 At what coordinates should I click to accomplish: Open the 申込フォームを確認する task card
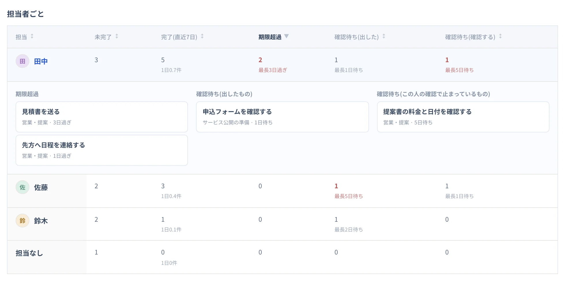click(x=282, y=117)
